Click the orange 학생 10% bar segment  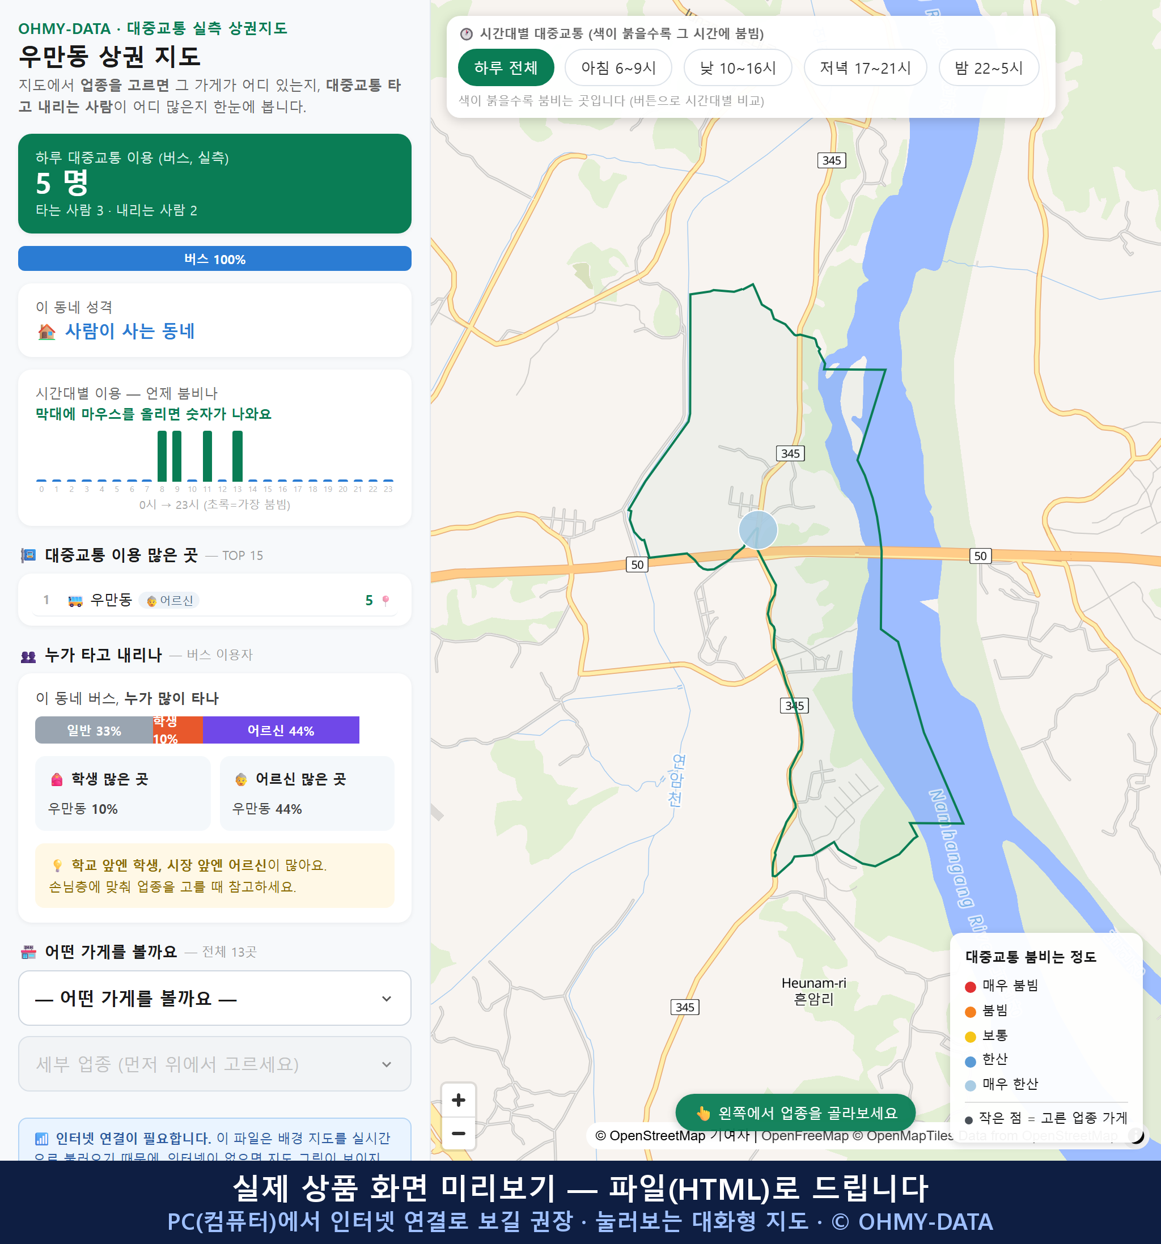coord(178,731)
